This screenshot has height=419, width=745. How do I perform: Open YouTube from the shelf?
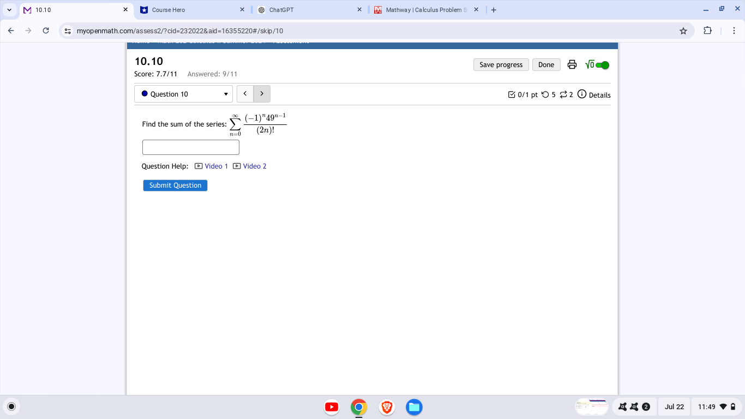tap(332, 407)
